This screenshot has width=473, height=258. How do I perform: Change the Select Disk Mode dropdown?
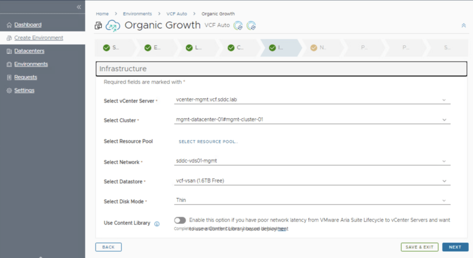pyautogui.click(x=312, y=200)
